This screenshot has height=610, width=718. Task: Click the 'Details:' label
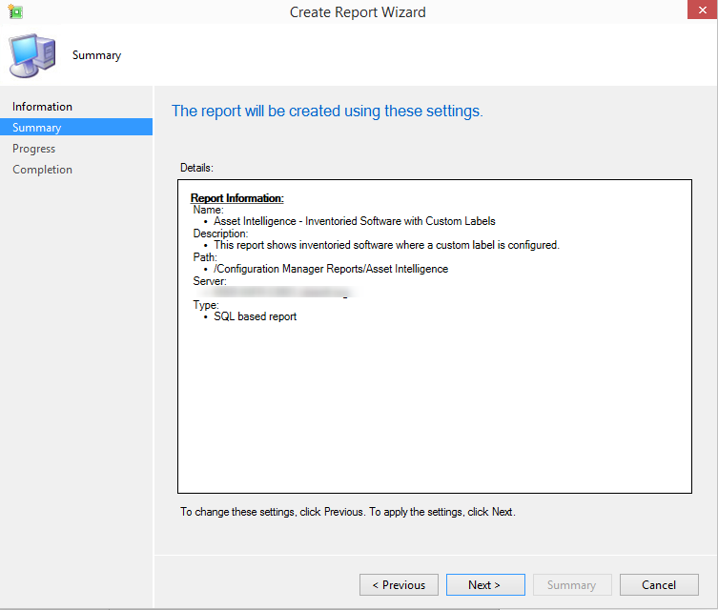[x=196, y=168]
